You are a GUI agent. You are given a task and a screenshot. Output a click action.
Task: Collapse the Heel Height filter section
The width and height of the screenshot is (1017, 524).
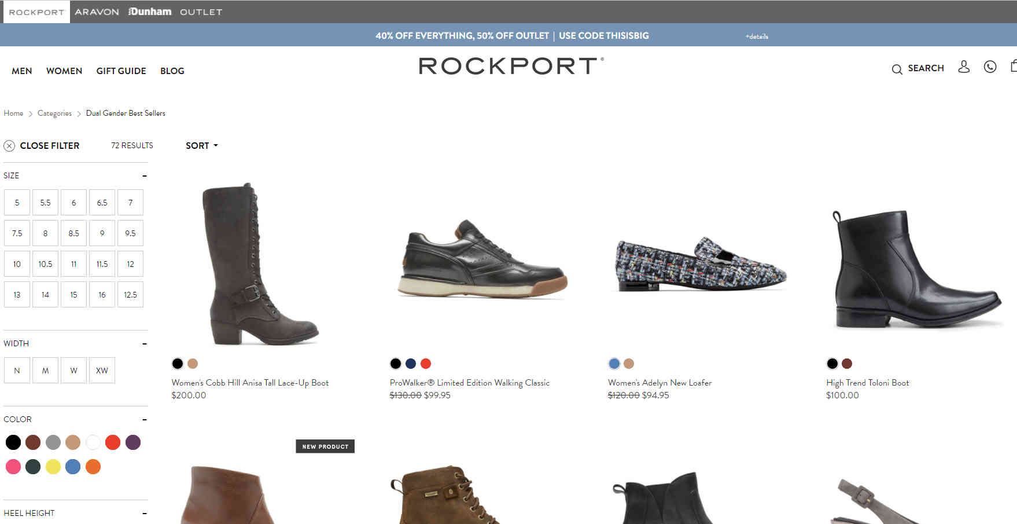145,513
